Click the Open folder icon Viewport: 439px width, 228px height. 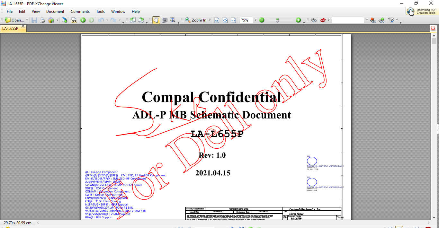tap(8, 20)
